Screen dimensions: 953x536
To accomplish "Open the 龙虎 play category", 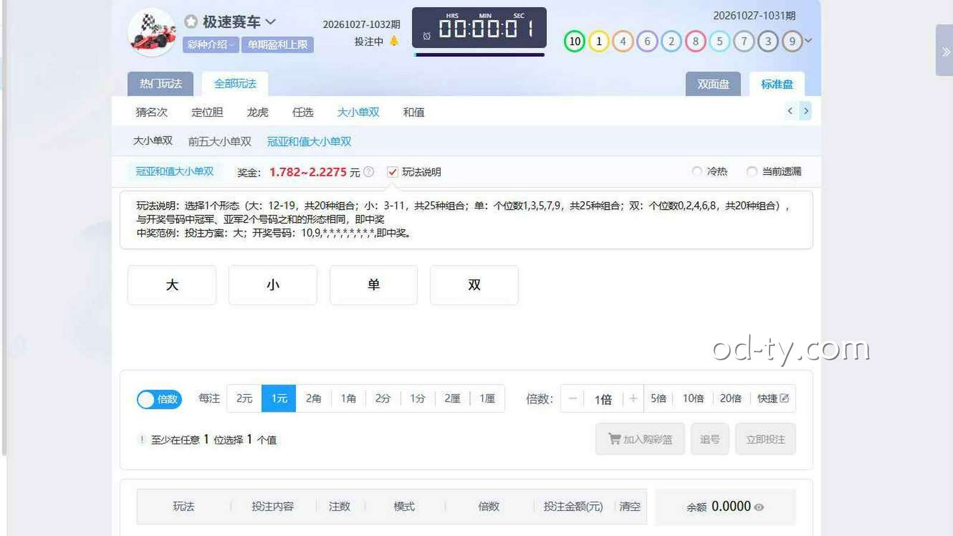I will click(257, 113).
